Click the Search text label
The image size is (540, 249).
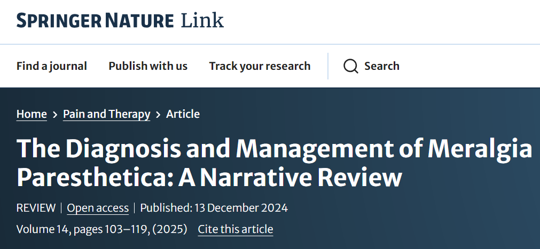tap(381, 66)
